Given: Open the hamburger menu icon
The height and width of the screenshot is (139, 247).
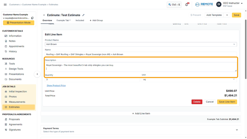Looking at the screenshot, I should coord(5,4).
